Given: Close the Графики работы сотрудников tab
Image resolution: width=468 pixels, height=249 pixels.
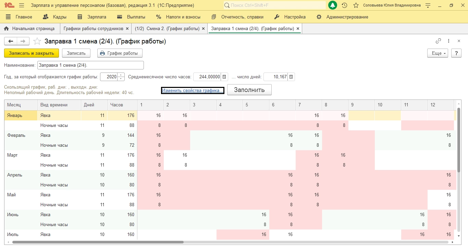Looking at the screenshot, I should pos(127,29).
